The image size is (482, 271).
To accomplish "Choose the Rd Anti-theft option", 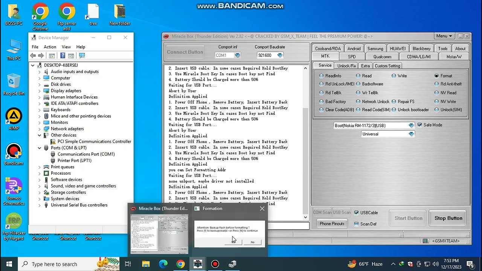I will click(x=448, y=84).
